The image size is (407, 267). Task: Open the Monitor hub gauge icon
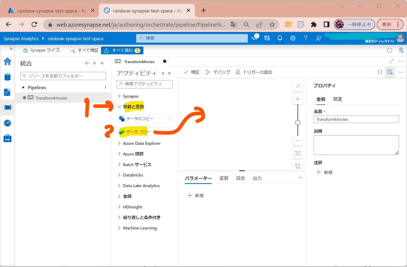coord(7,123)
